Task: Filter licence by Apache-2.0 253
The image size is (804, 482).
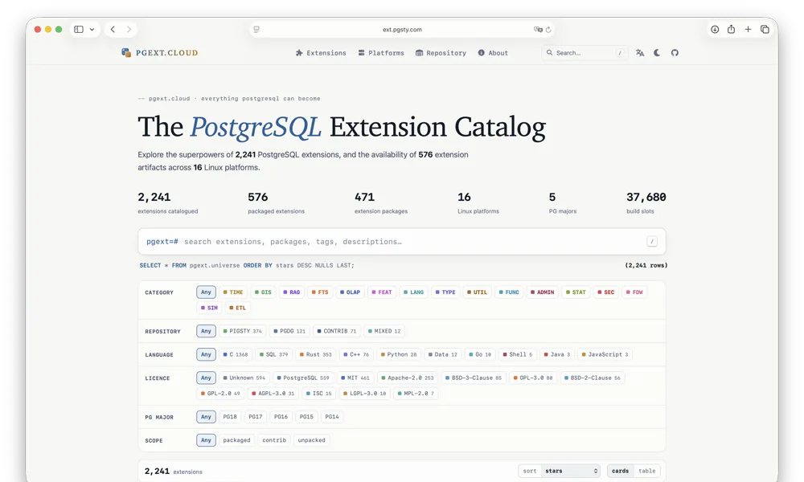Action: click(x=408, y=378)
